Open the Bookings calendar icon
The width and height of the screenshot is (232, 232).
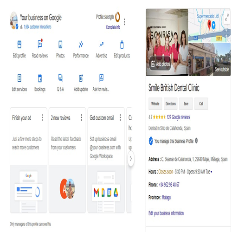coord(40,78)
